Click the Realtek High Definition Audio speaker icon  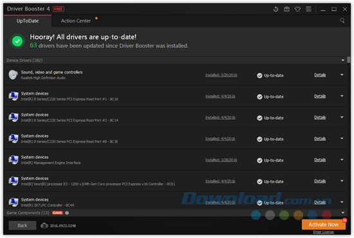[x=13, y=75]
